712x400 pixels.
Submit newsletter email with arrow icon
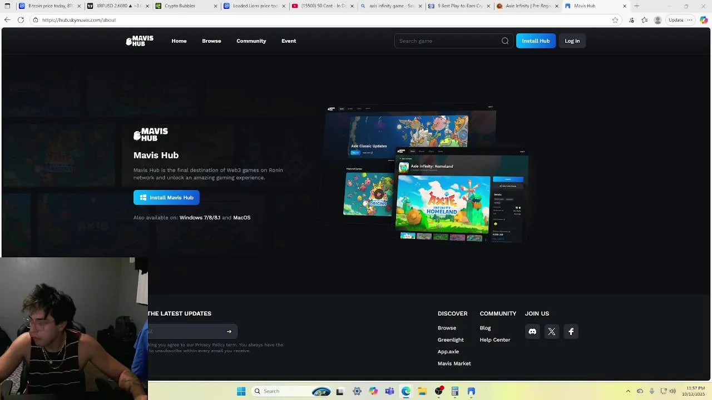(229, 332)
